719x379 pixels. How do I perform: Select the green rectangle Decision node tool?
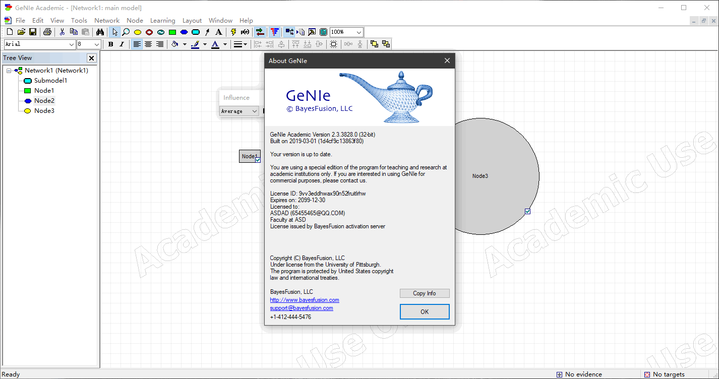click(x=172, y=32)
